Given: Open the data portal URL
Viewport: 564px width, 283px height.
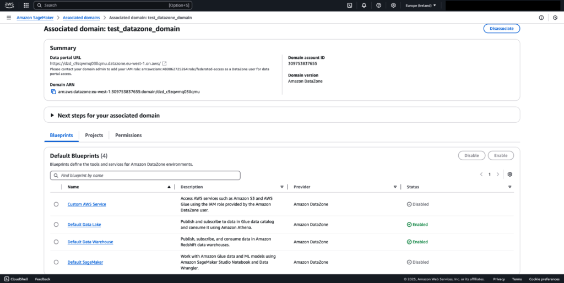Looking at the screenshot, I should (105, 63).
